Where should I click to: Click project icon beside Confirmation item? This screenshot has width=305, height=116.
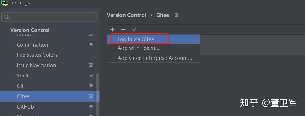[x=90, y=44]
